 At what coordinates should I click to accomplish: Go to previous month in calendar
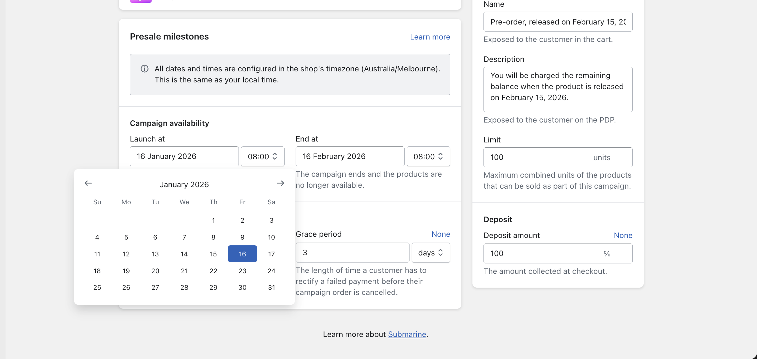88,183
